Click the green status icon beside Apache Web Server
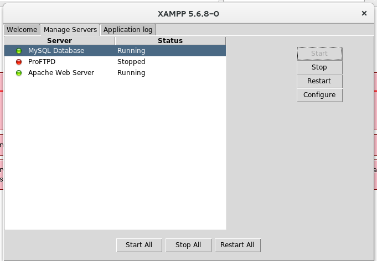Viewport: 377px width, 261px height. coord(19,73)
